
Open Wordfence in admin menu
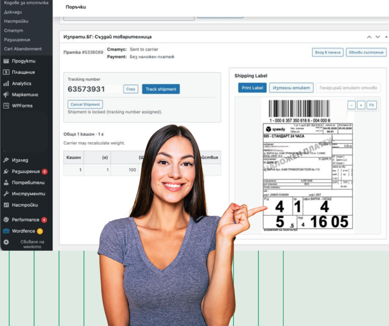pos(24,231)
